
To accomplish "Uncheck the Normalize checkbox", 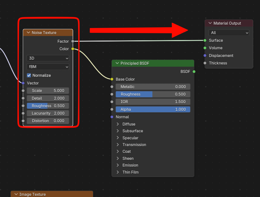I will [29, 75].
